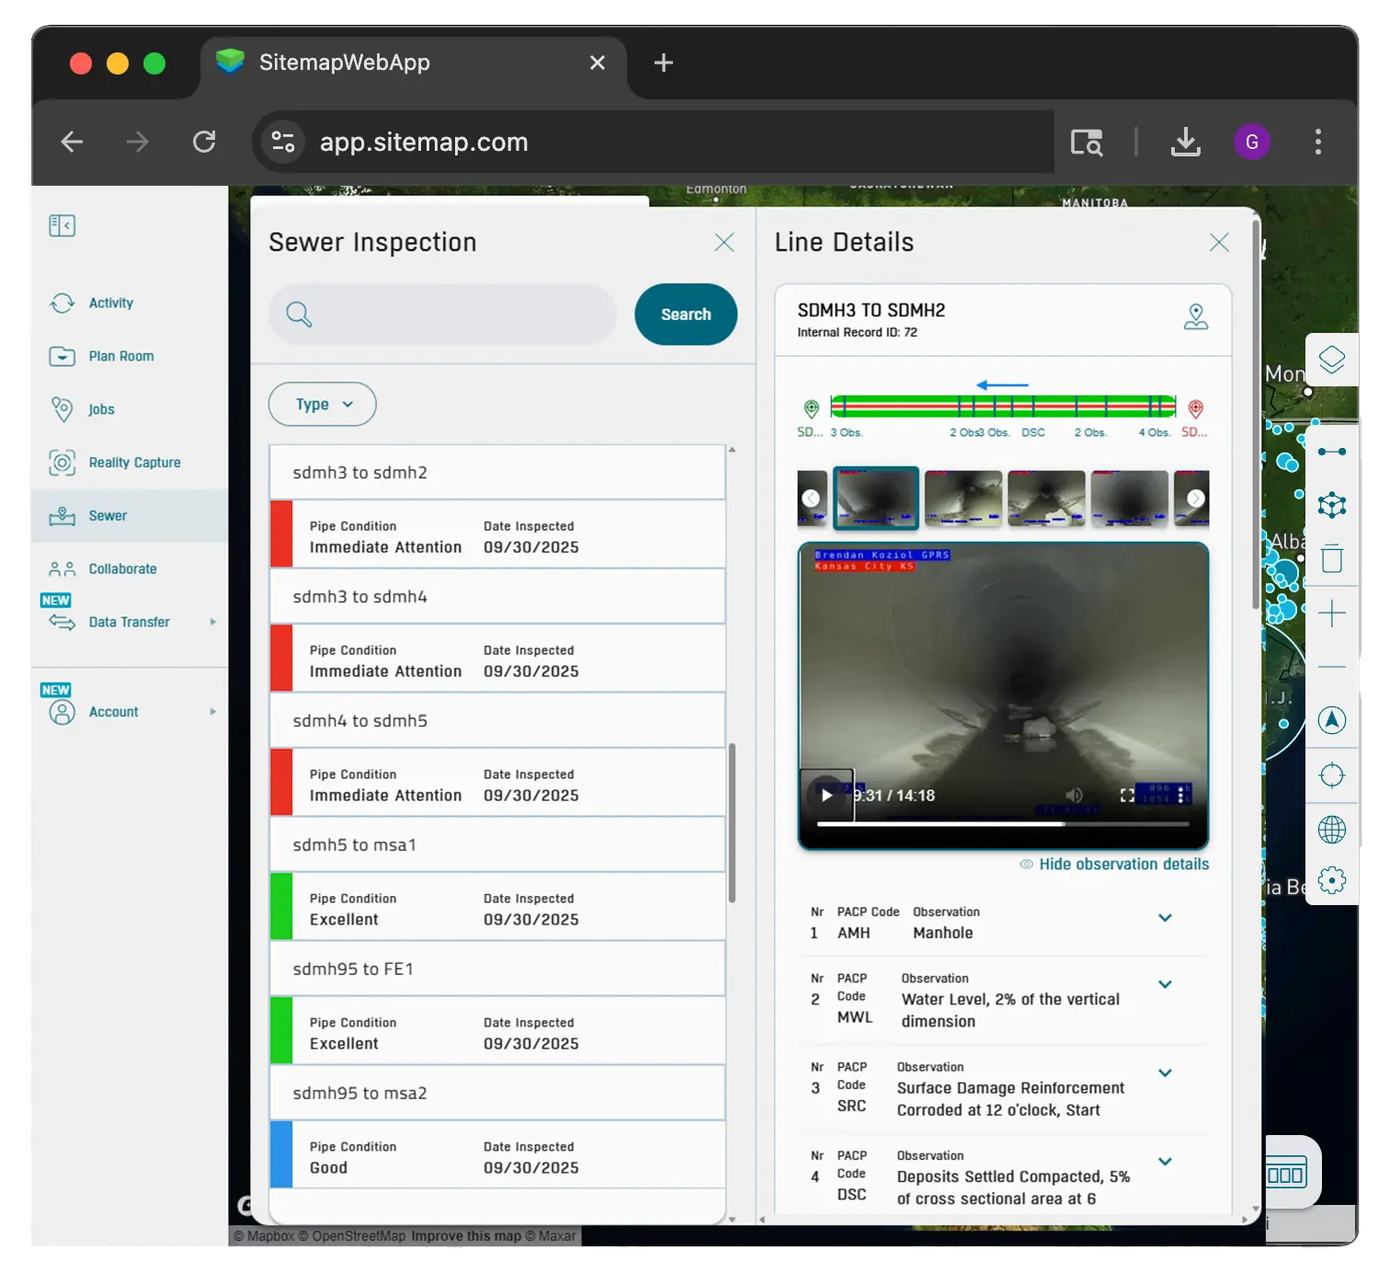Select the second observation thumbnail
1390x1273 pixels.
pyautogui.click(x=963, y=498)
